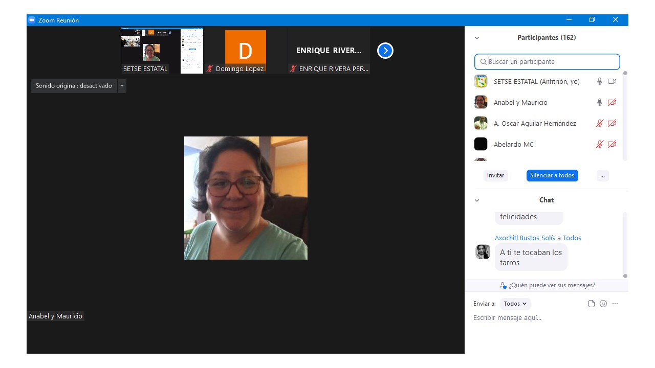655x368 pixels.
Task: Click the Zoom Reunión title bar logo
Action: [x=32, y=20]
